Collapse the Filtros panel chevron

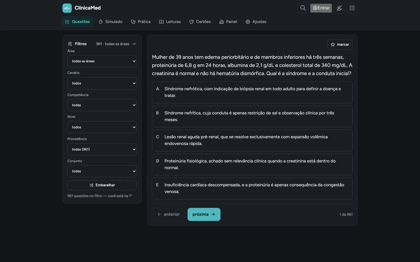point(134,44)
